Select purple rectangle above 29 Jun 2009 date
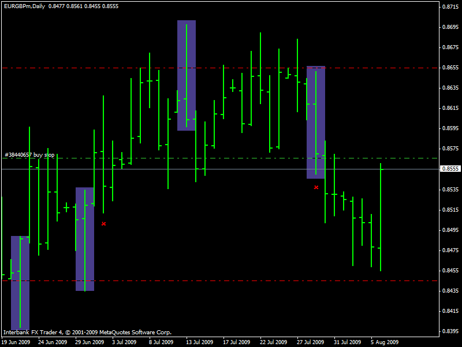462x347 pixels. click(84, 238)
